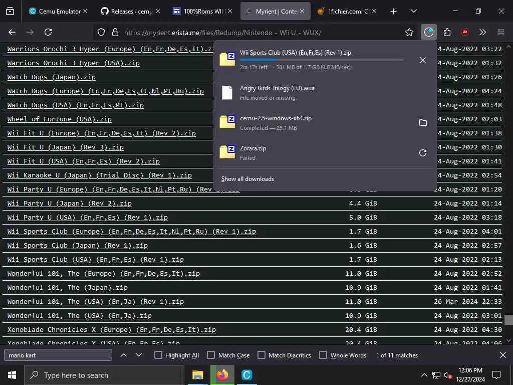Screen dimensions: 513x385
Task: Open File Explorer from taskbar
Action: pos(197,375)
